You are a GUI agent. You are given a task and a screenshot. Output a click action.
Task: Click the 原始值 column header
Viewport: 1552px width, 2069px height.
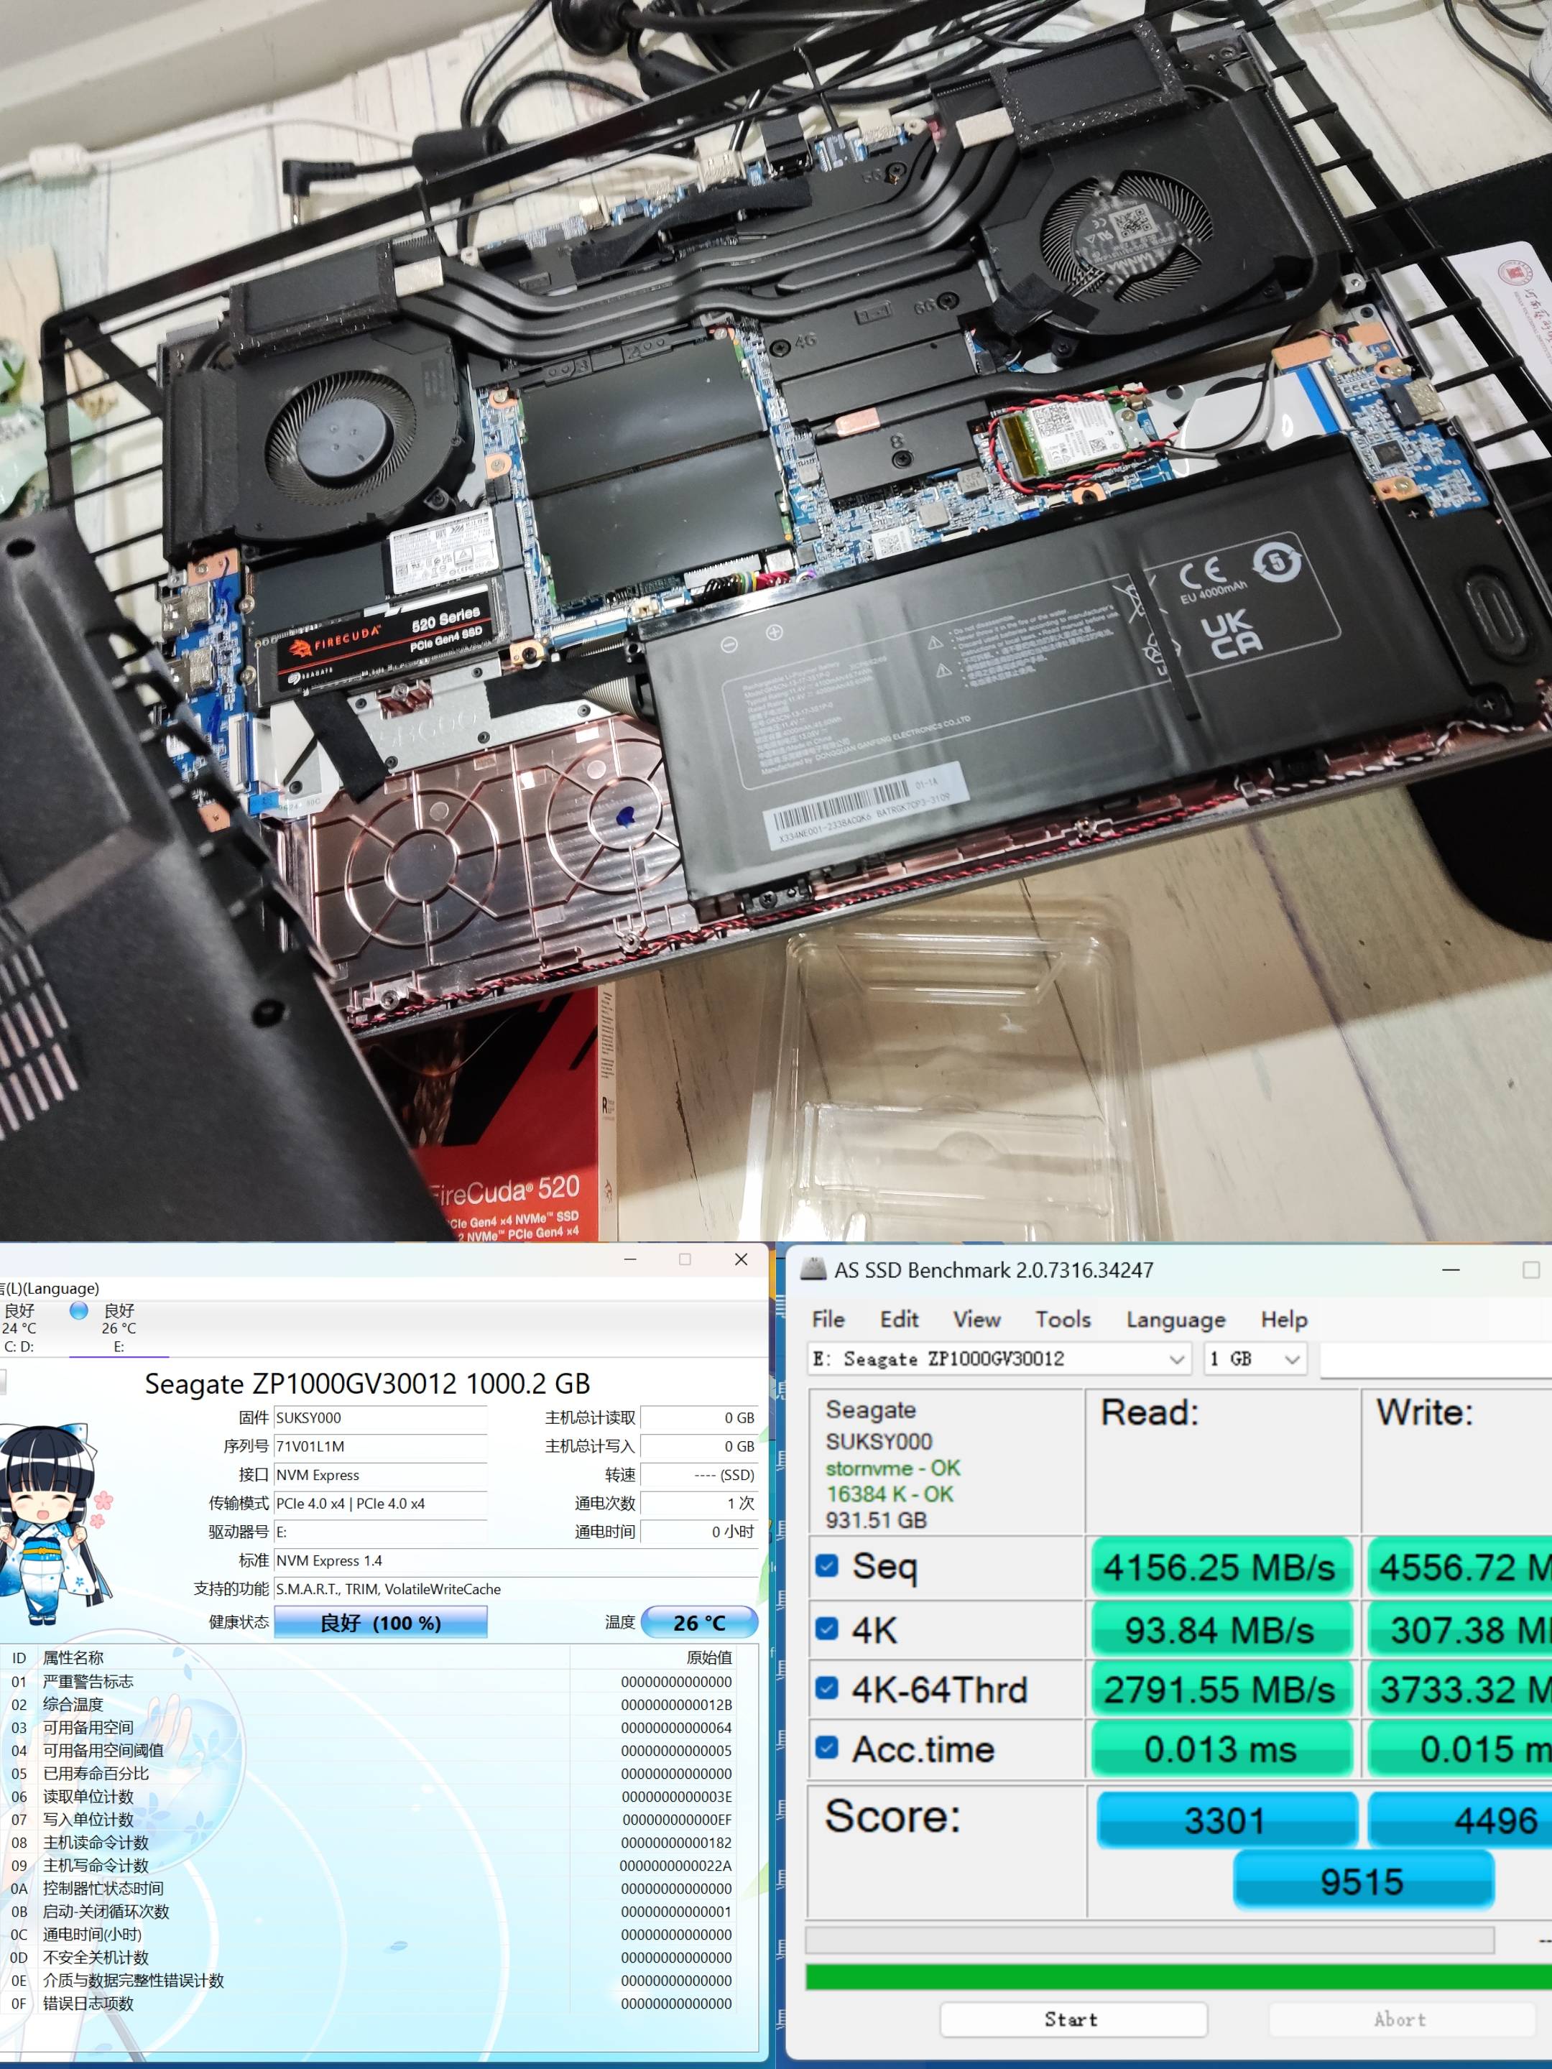point(709,1657)
